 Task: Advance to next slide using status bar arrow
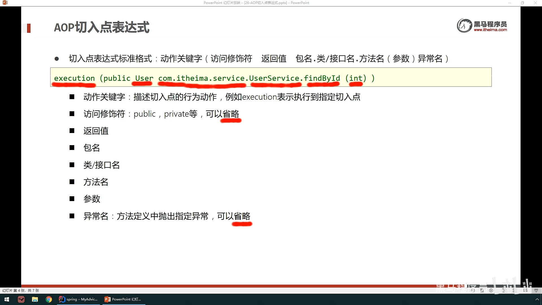pyautogui.click(x=491, y=290)
